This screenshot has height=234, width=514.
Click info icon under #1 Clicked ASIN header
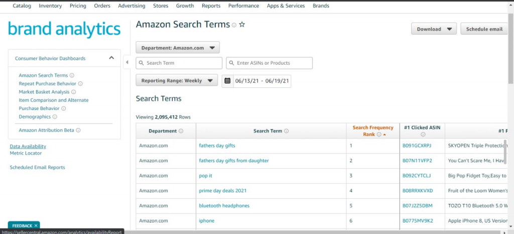pos(423,135)
